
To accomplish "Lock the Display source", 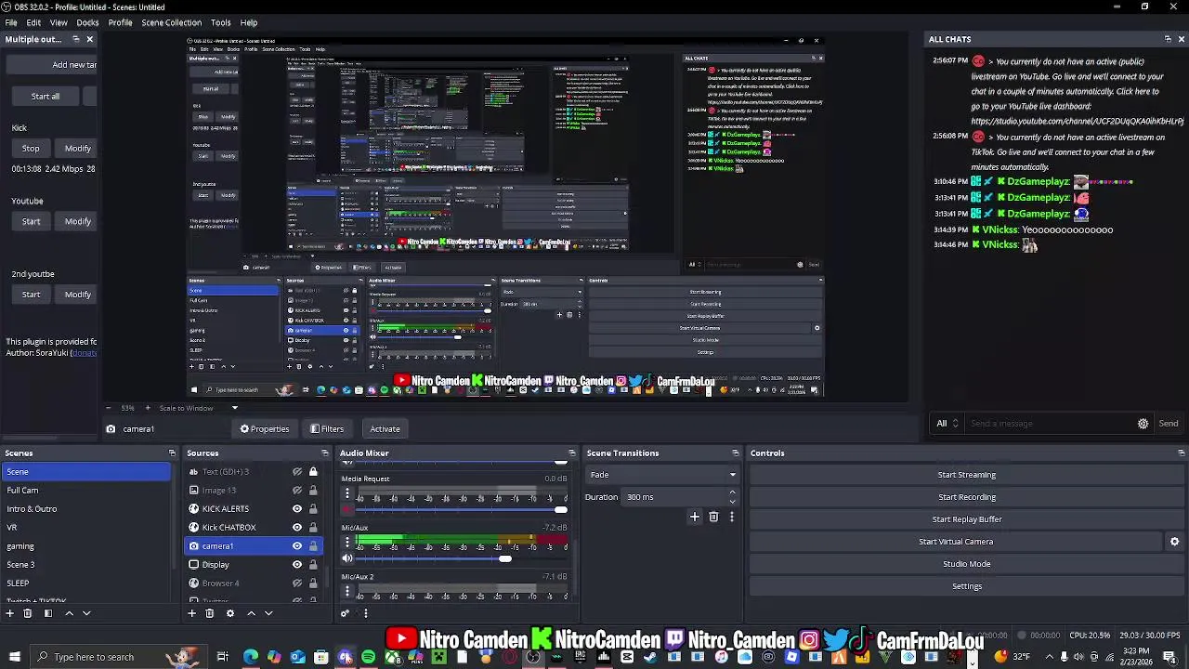I will tap(313, 565).
